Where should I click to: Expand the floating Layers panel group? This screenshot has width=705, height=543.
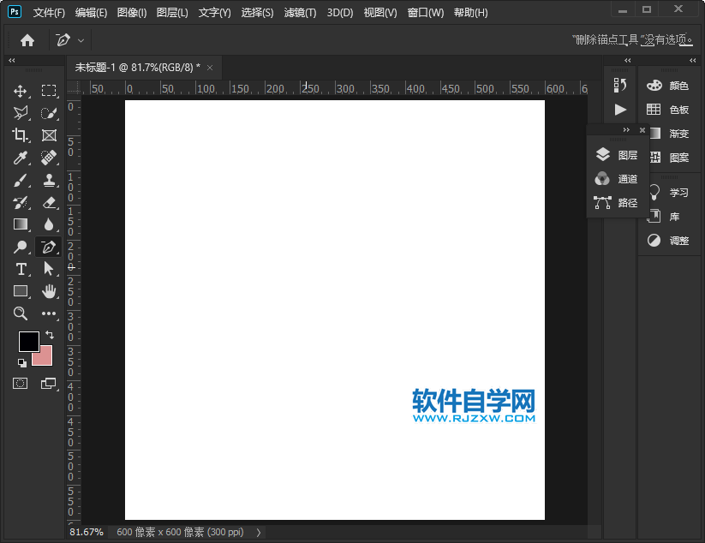click(626, 129)
